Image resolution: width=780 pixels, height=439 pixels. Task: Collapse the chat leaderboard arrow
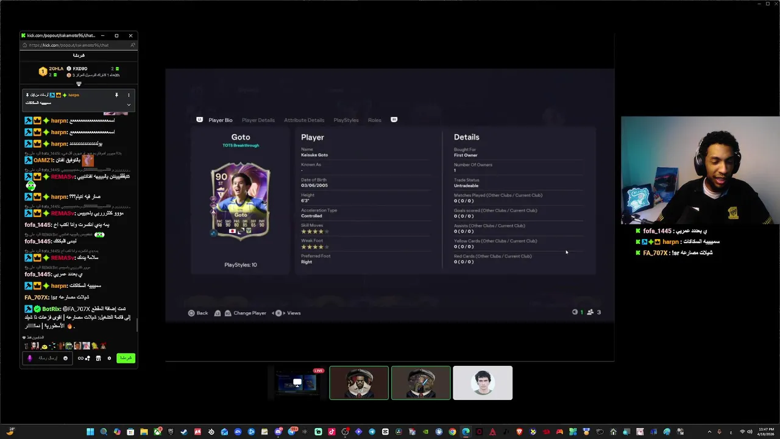79,84
